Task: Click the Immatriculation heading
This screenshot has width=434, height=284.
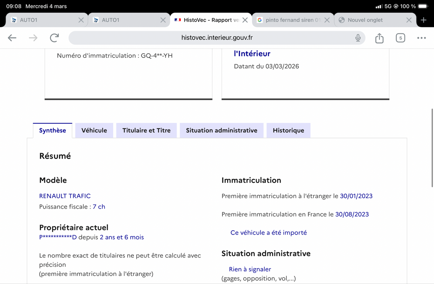Action: click(251, 181)
